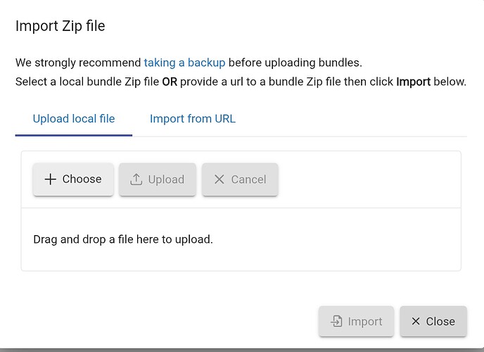Image resolution: width=484 pixels, height=352 pixels.
Task: Open the taking a backup link
Action: (184, 63)
